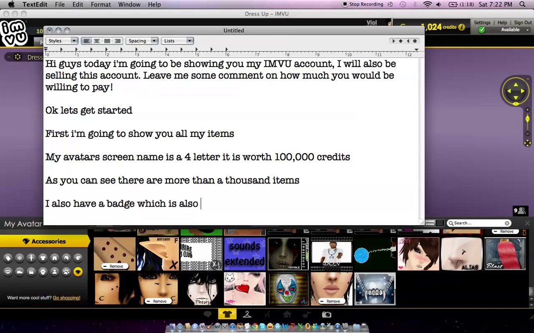The width and height of the screenshot is (534, 333).
Task: Select the yellow diamond accessories category icon
Action: [78, 272]
